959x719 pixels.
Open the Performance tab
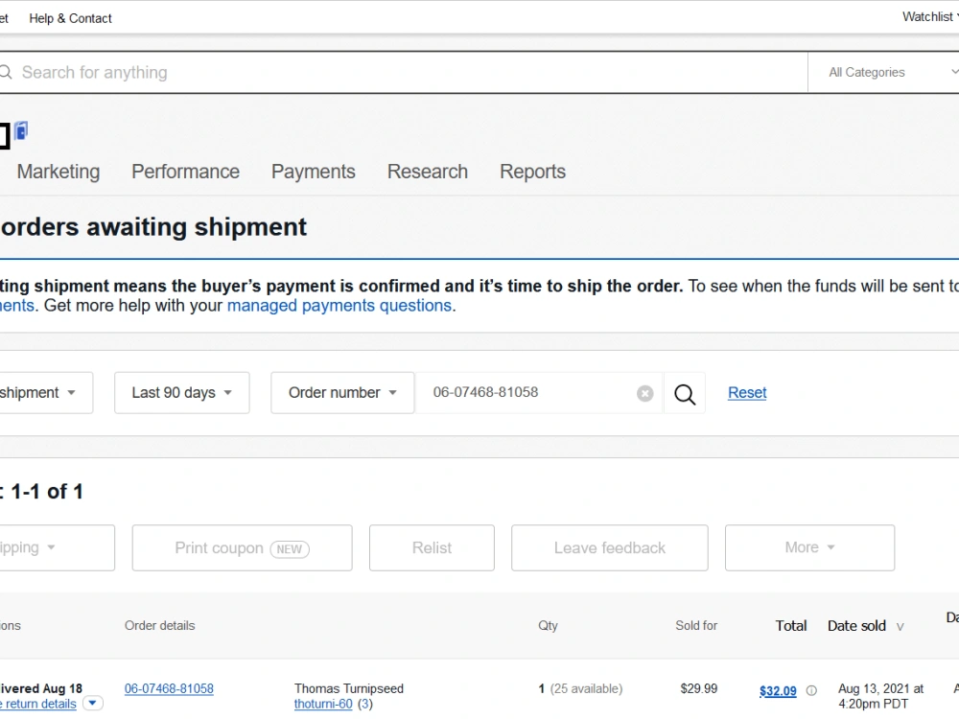[x=185, y=172]
